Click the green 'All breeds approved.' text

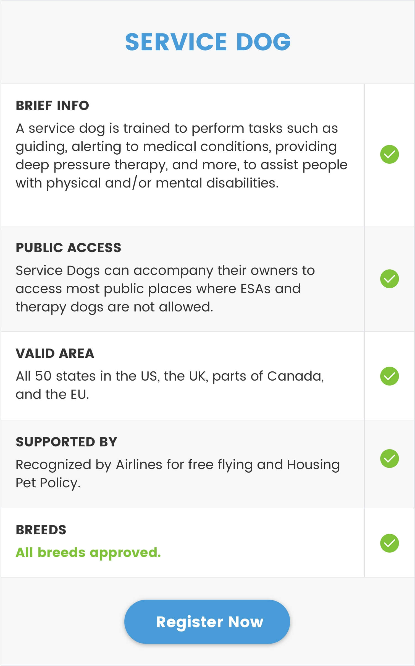(88, 553)
